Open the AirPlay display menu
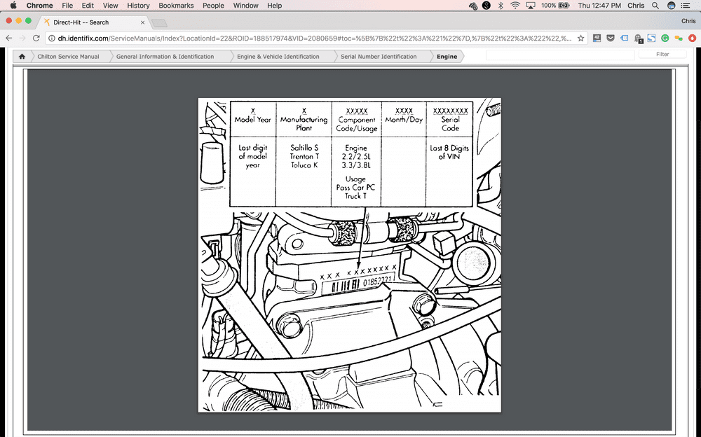The height and width of the screenshot is (437, 701). tap(531, 6)
